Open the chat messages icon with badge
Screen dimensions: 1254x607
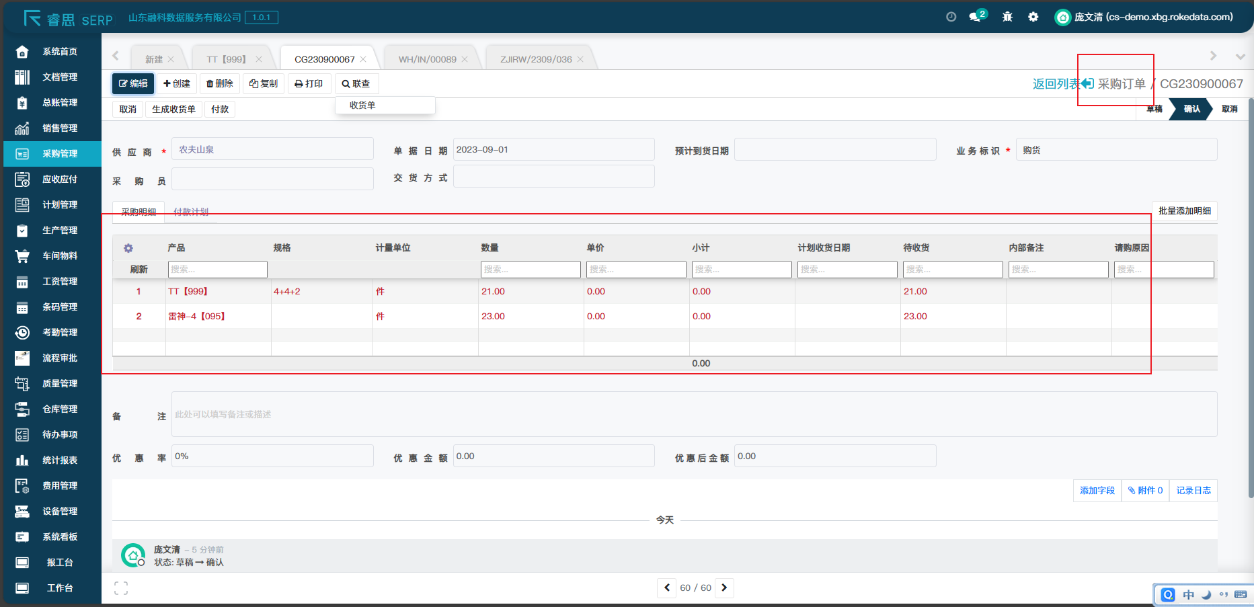click(x=976, y=17)
